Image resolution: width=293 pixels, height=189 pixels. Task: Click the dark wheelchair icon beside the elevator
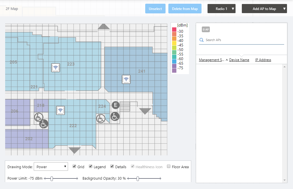tap(115, 117)
